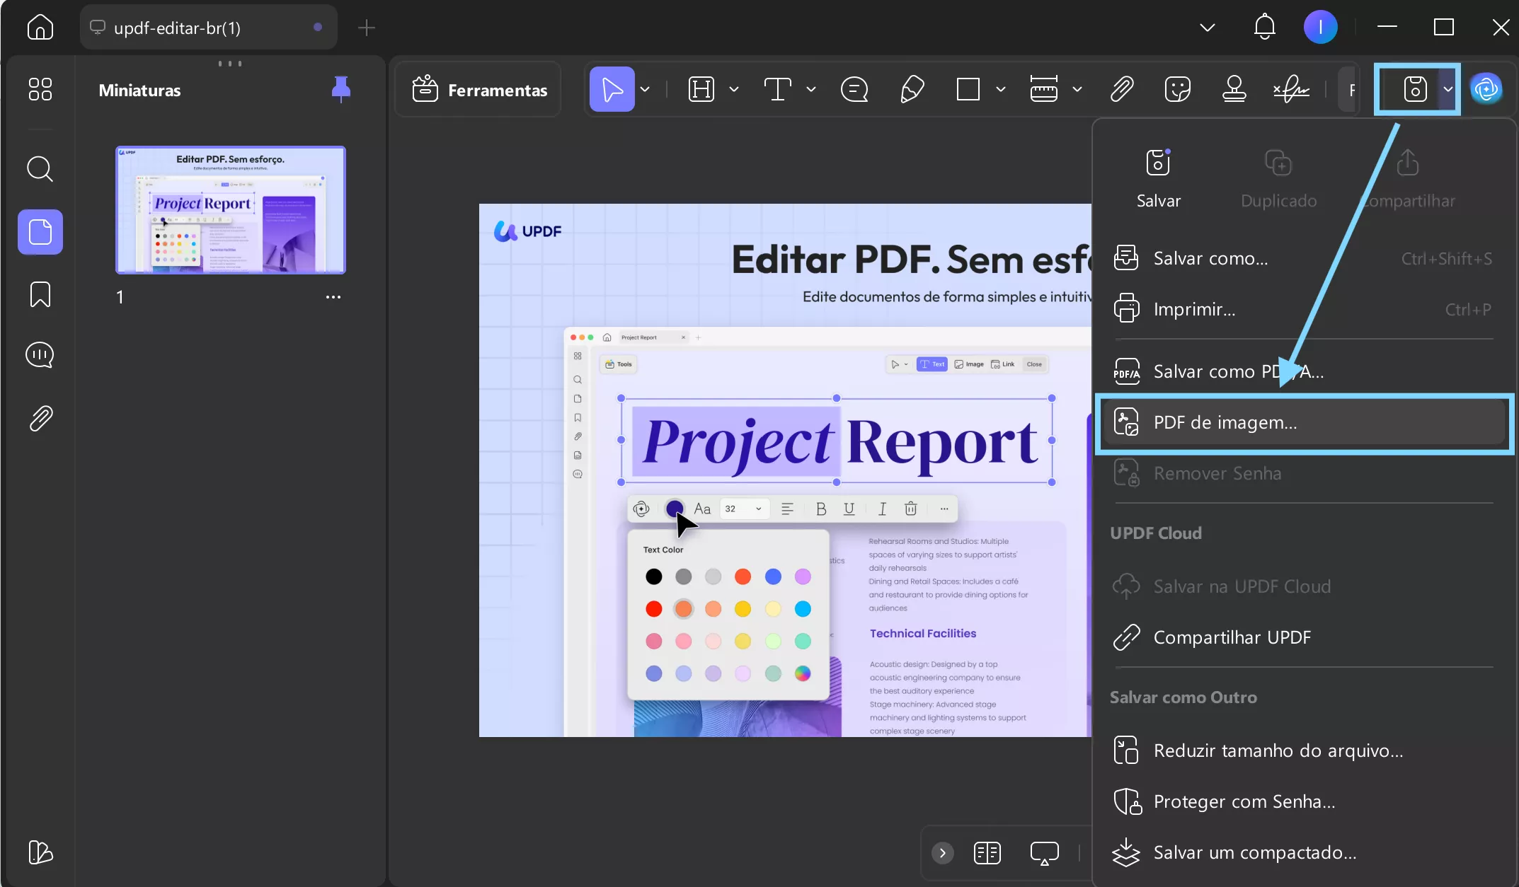
Task: Toggle two-page reading view icon
Action: [x=987, y=853]
